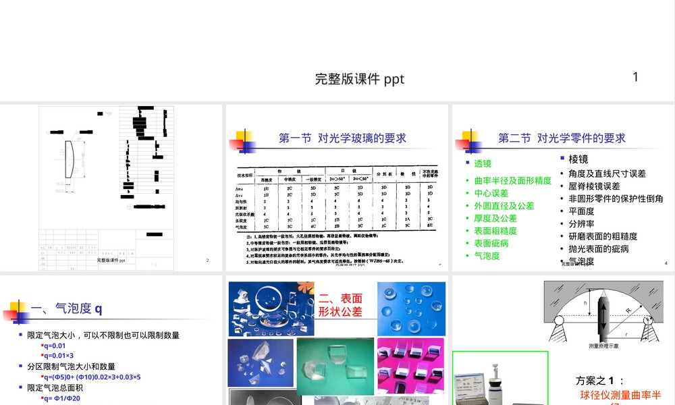Click the prisms photo on green background
675x405 pixels.
335,367
